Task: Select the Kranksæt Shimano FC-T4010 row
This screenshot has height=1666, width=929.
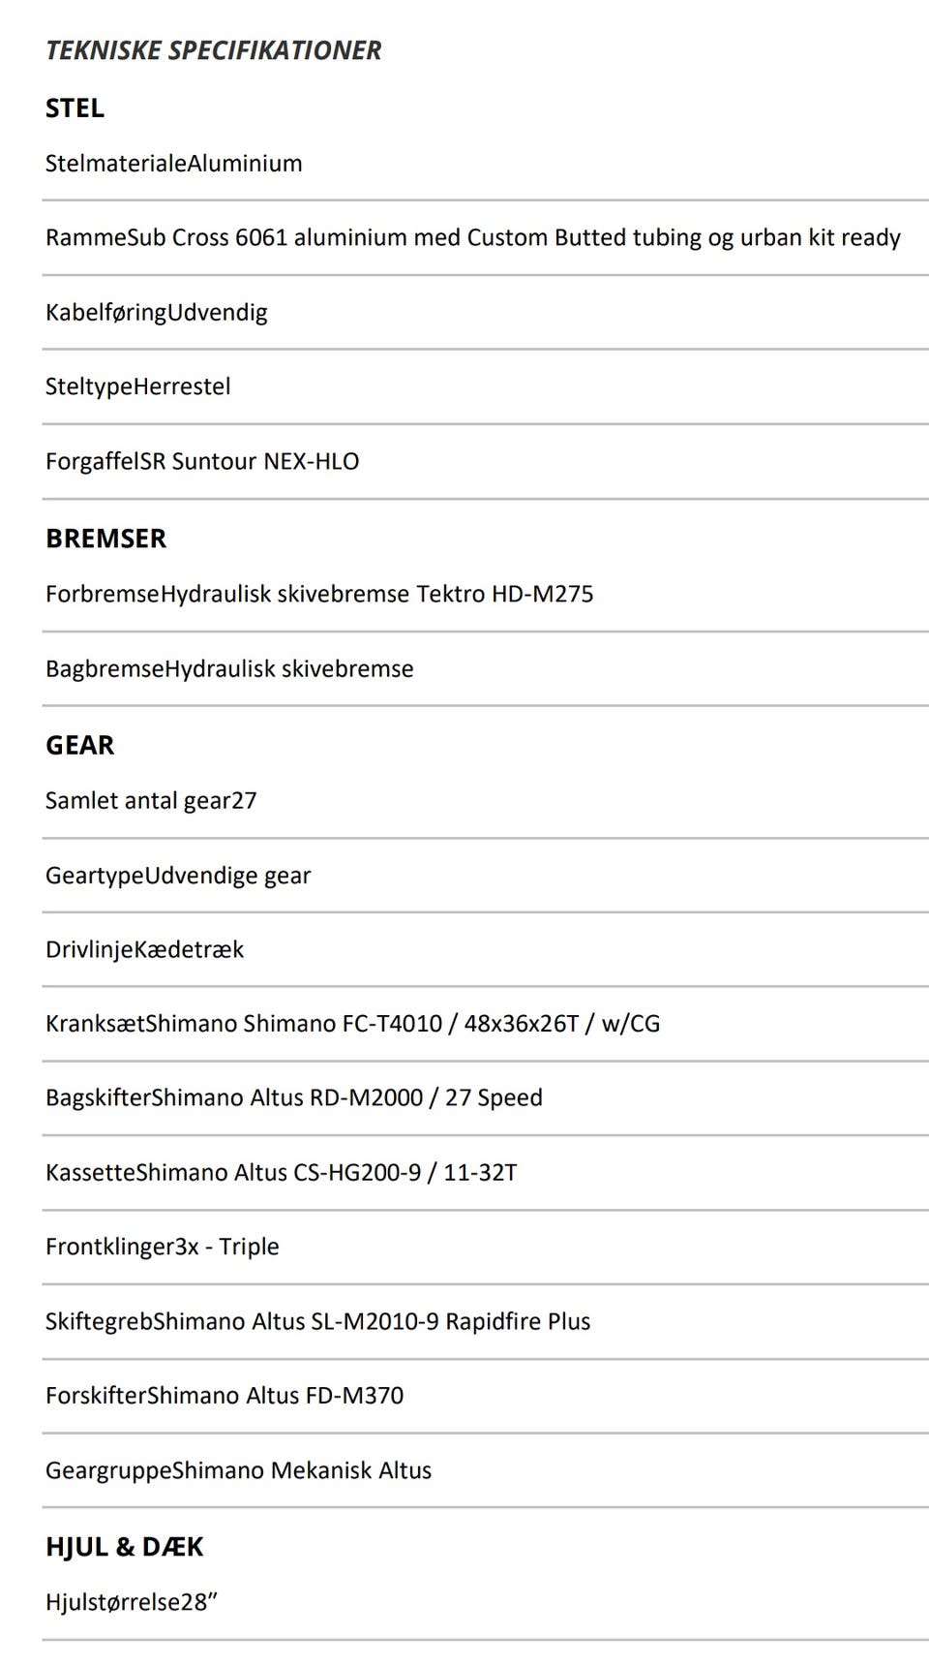Action: point(352,1024)
